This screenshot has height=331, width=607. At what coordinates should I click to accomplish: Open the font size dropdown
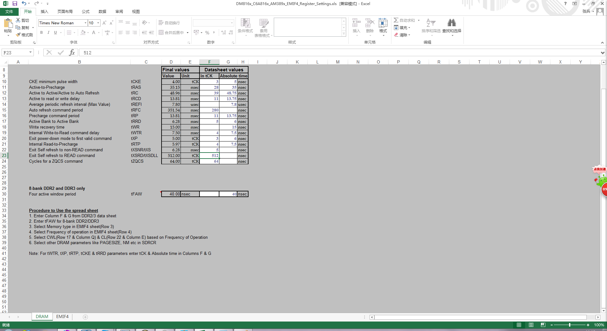click(x=98, y=23)
